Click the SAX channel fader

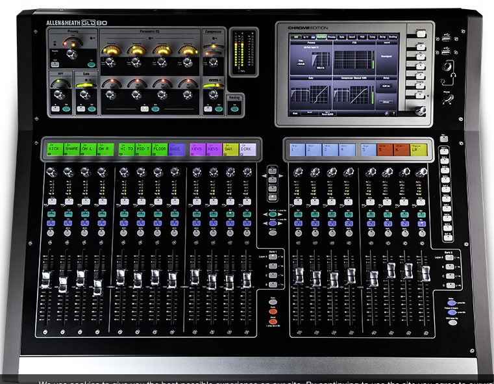coord(229,282)
